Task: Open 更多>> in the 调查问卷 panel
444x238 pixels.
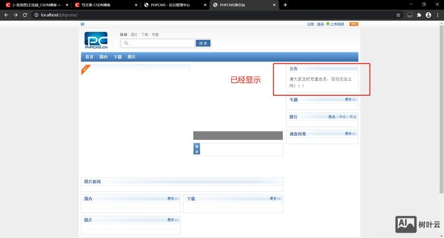Action: click(350, 134)
